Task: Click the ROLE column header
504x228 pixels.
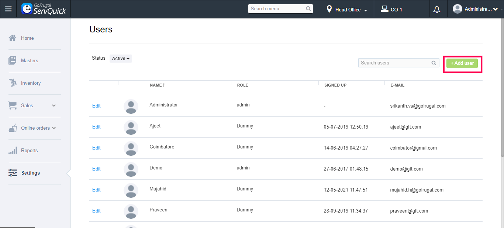Action: (x=242, y=85)
